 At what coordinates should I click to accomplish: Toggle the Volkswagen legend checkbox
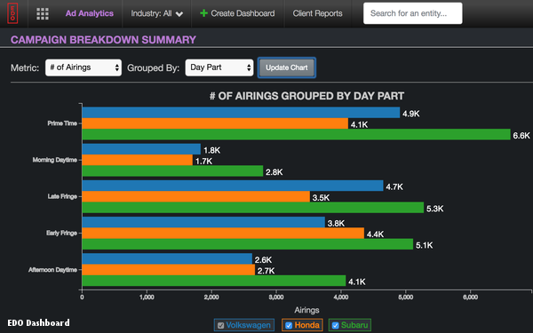click(220, 325)
